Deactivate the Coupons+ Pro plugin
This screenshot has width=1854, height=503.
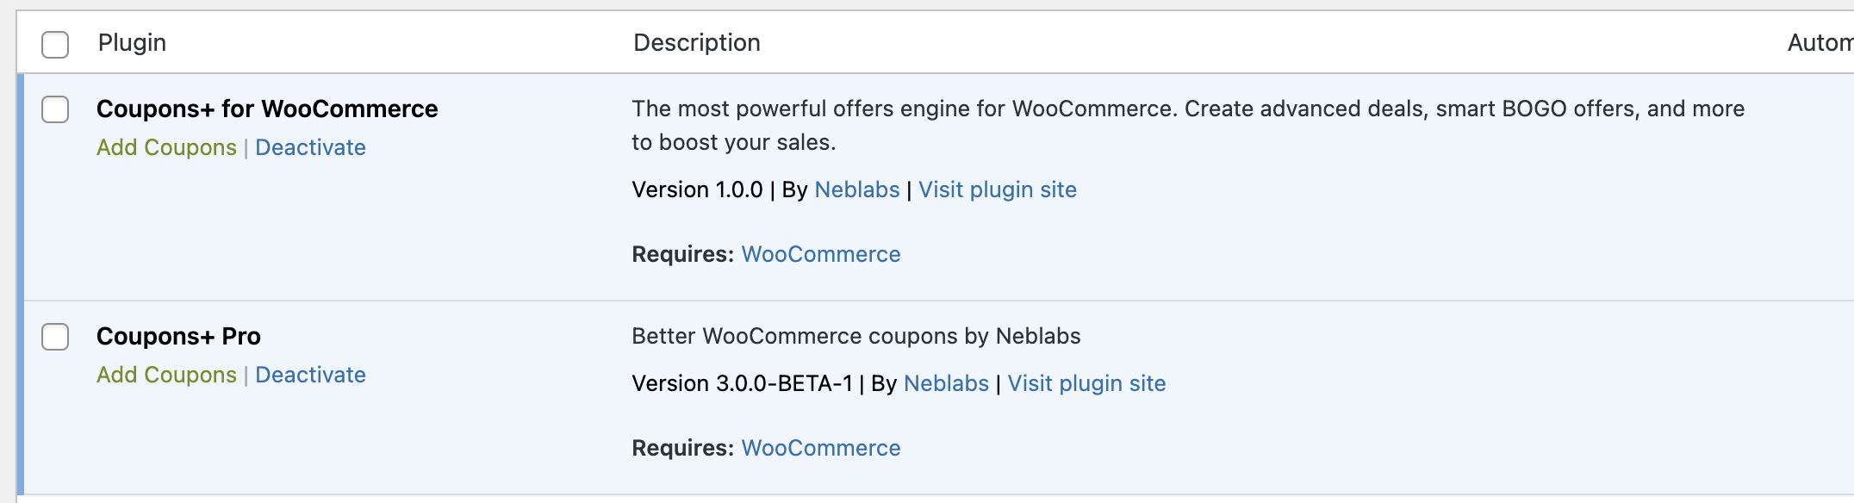pyautogui.click(x=310, y=375)
